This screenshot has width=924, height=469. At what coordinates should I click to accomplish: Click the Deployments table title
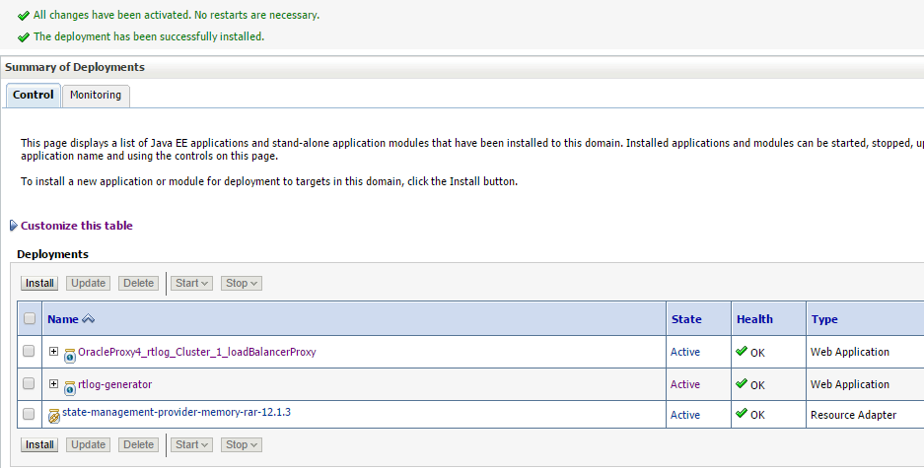point(52,254)
